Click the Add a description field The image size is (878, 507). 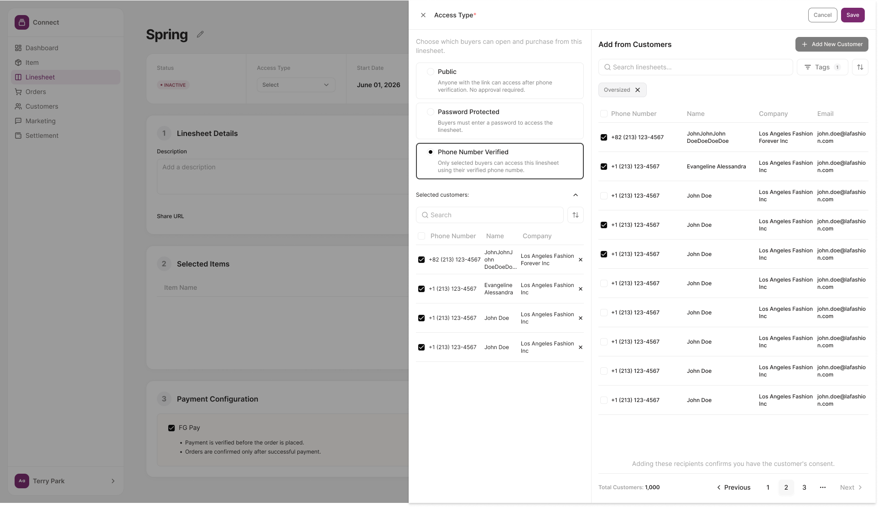[x=283, y=177]
